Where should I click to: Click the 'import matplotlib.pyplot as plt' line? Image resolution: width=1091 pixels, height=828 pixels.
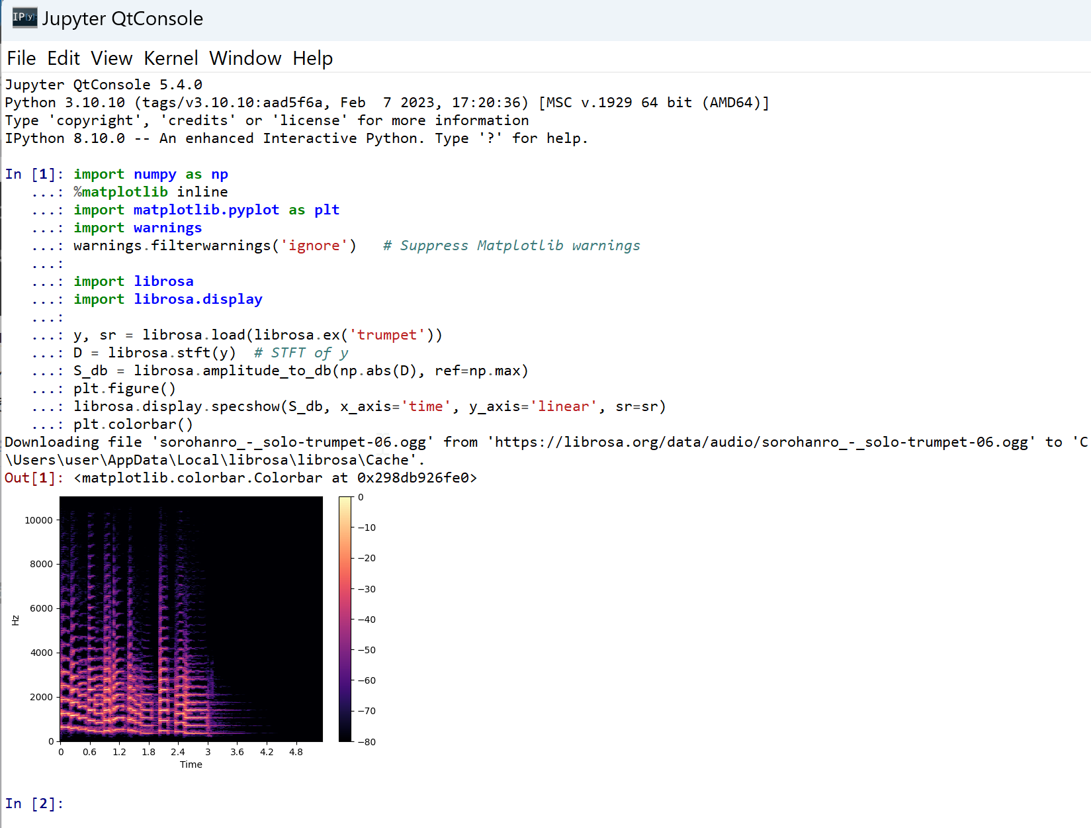coord(206,210)
